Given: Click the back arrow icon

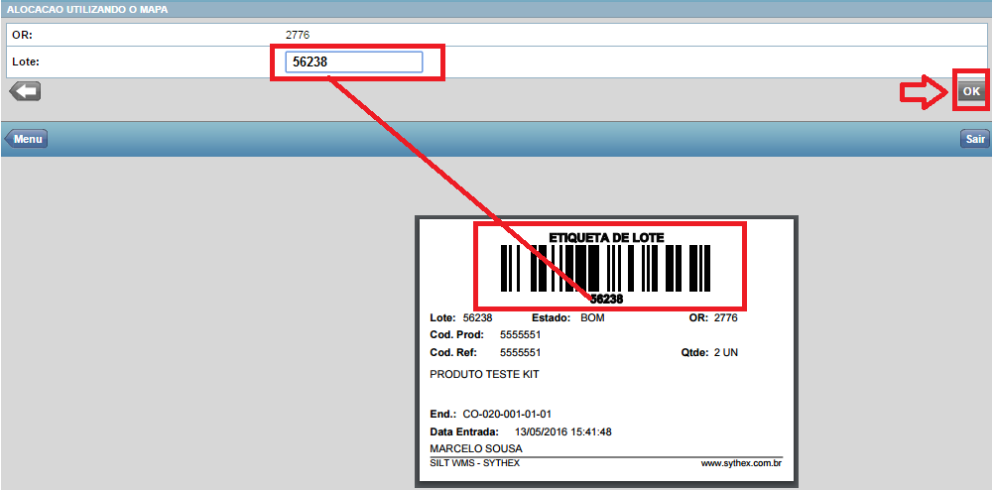Looking at the screenshot, I should click(x=25, y=92).
